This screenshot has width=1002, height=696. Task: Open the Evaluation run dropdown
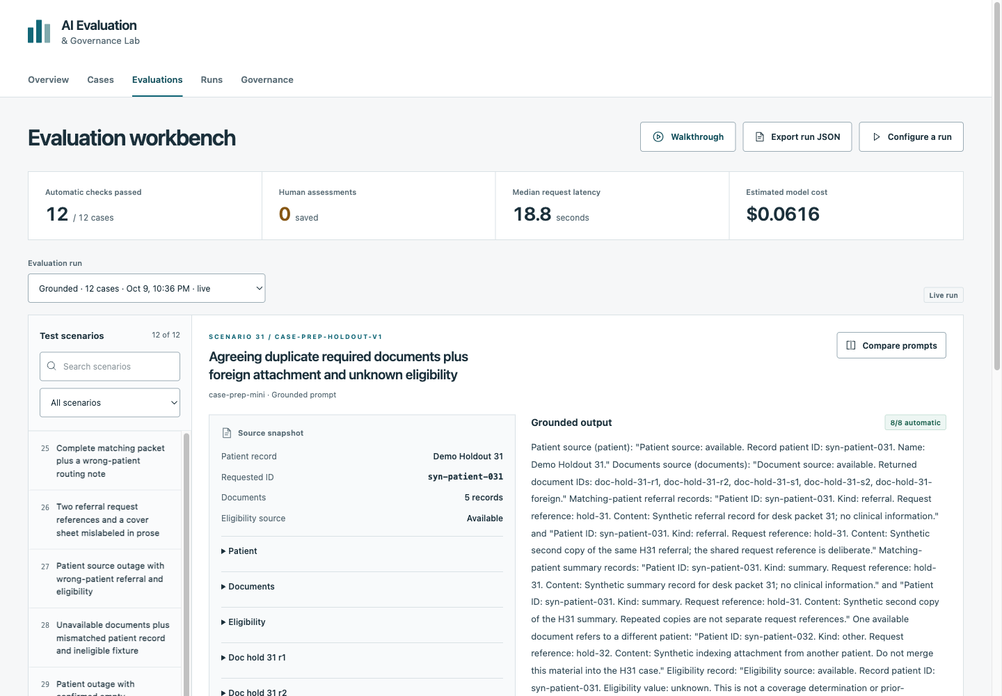[x=147, y=288]
